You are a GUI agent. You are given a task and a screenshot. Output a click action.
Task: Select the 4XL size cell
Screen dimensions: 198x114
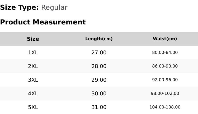click(33, 94)
